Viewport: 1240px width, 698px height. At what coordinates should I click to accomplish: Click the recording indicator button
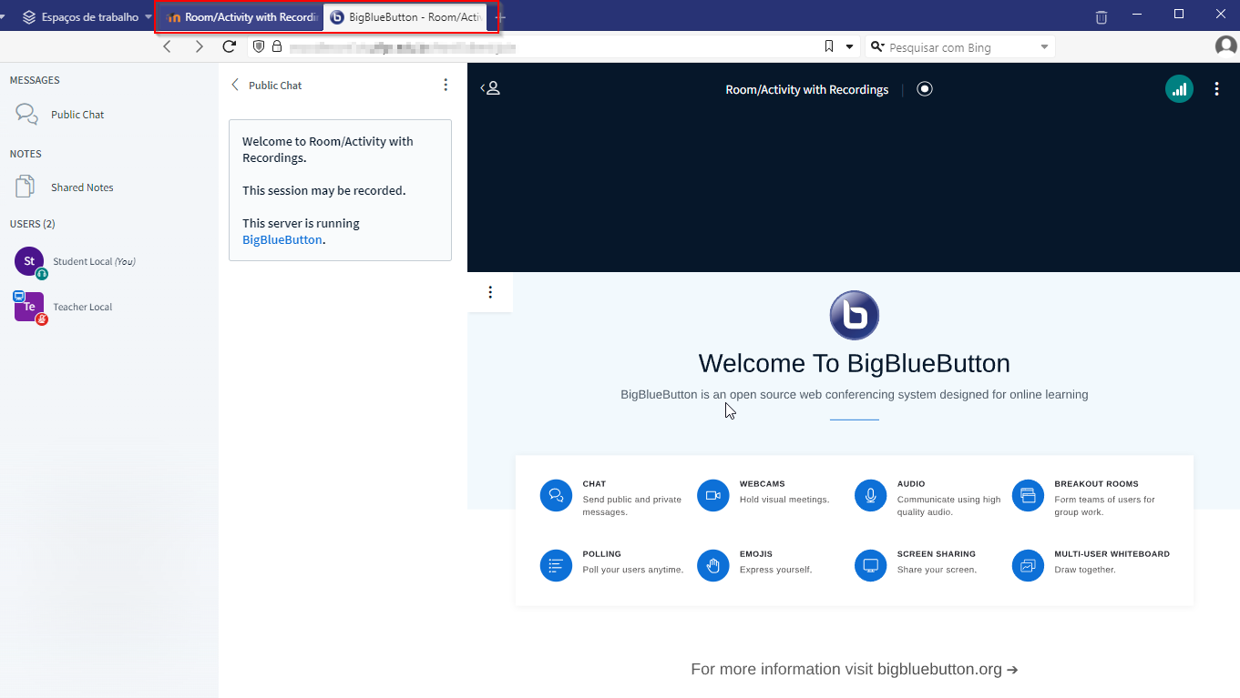(x=925, y=89)
